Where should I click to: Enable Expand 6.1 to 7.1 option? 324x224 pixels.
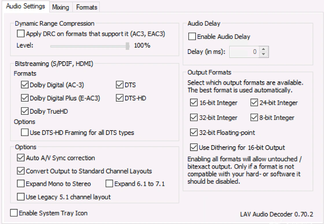(x=109, y=184)
